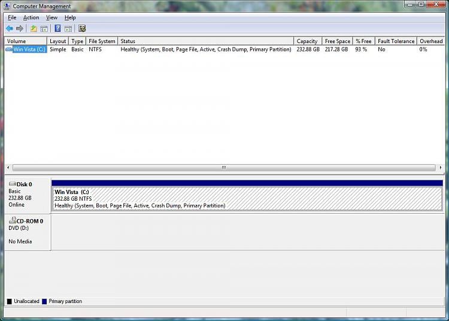Sort by the Type column header
Image resolution: width=449 pixels, height=321 pixels.
click(77, 41)
